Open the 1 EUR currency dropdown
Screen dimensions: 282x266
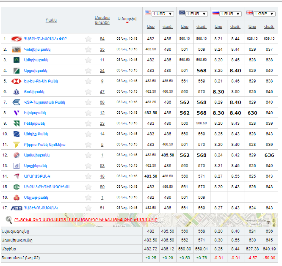pos(196,14)
